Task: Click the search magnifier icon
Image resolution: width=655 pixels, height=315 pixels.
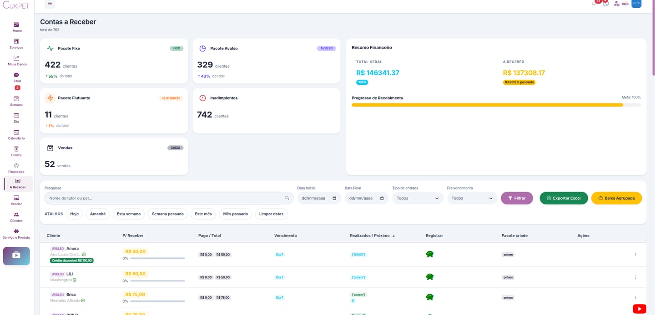Action: point(287,198)
